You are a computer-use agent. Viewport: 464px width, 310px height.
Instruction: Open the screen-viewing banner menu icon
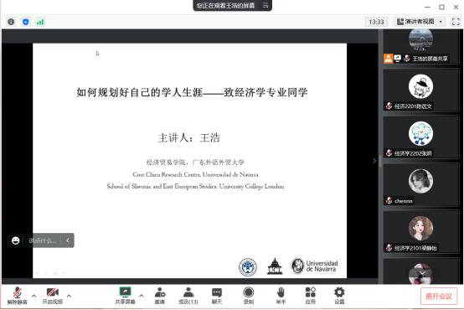click(266, 5)
